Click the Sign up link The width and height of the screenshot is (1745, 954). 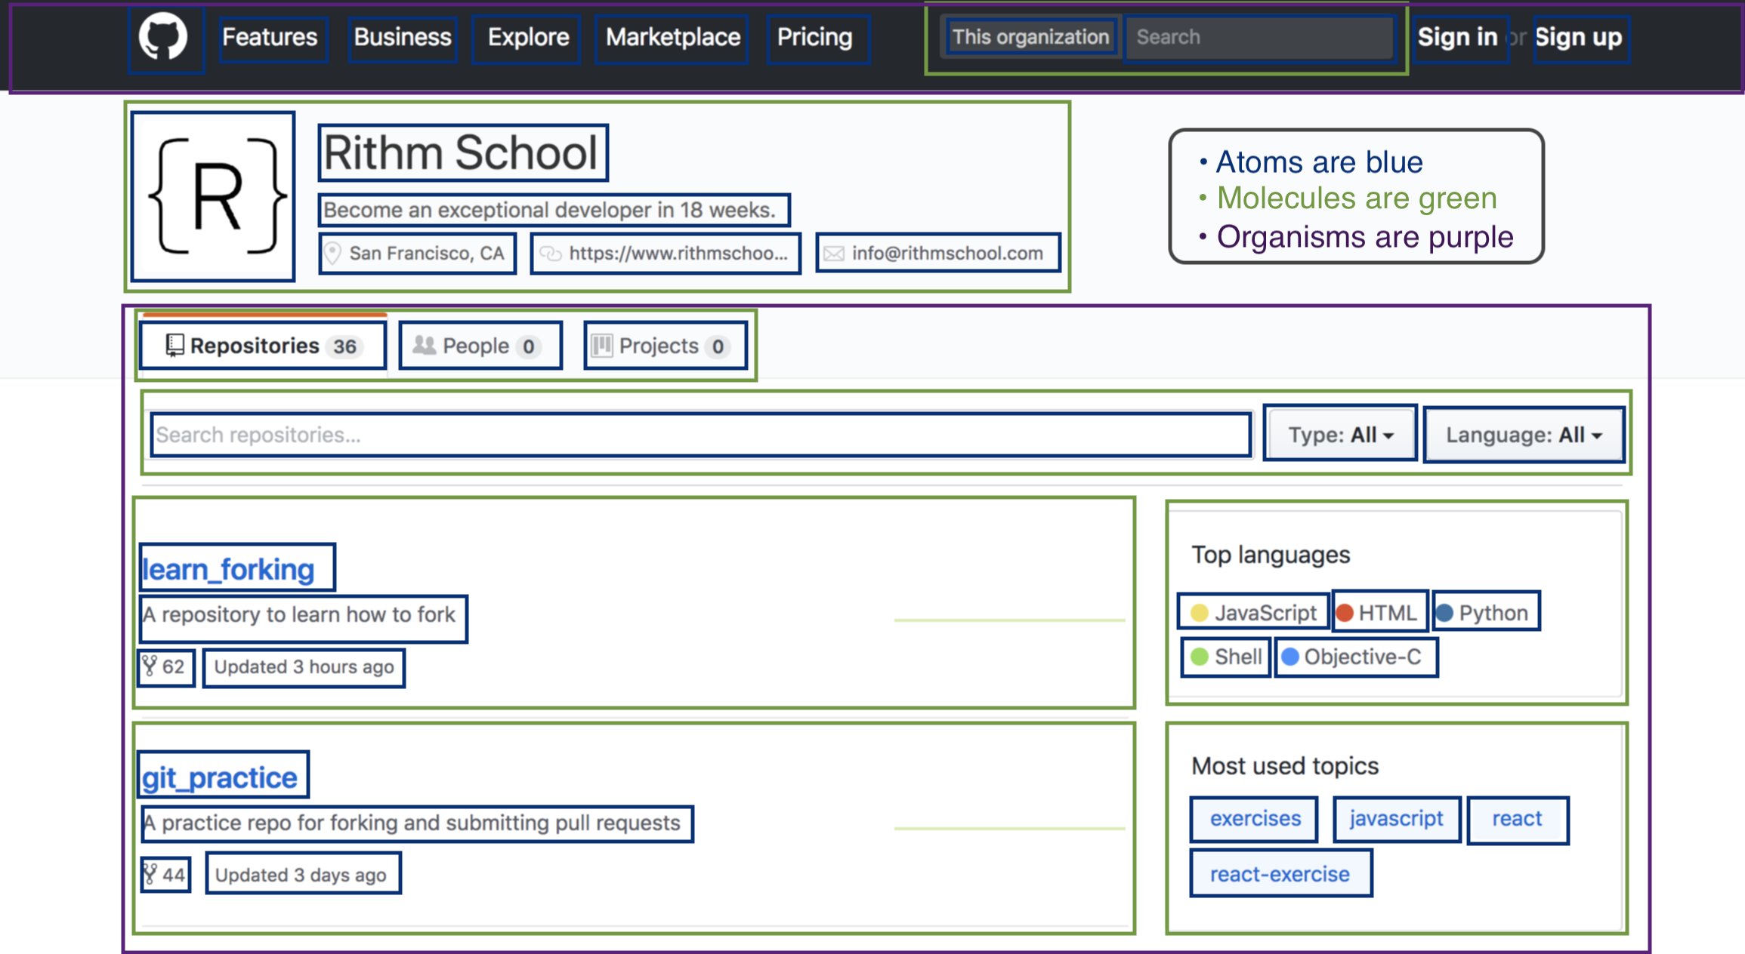(1578, 37)
